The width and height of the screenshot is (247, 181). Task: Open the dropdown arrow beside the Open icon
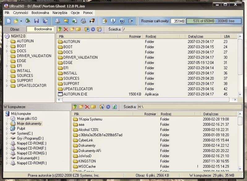pos(21,21)
